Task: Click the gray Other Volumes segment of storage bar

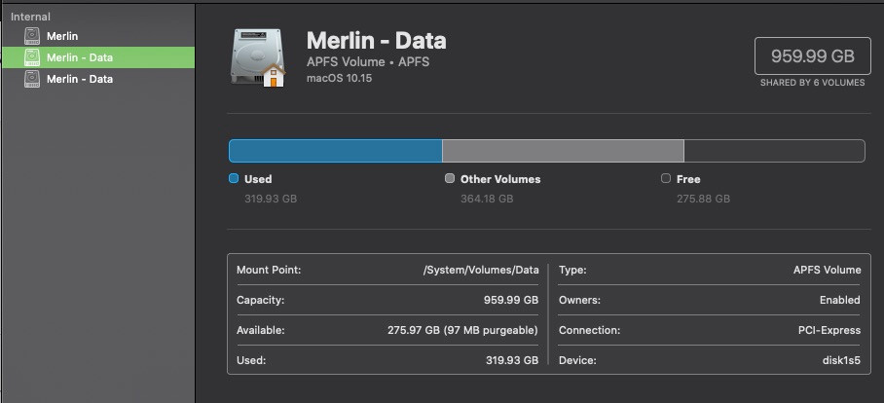Action: (x=563, y=151)
